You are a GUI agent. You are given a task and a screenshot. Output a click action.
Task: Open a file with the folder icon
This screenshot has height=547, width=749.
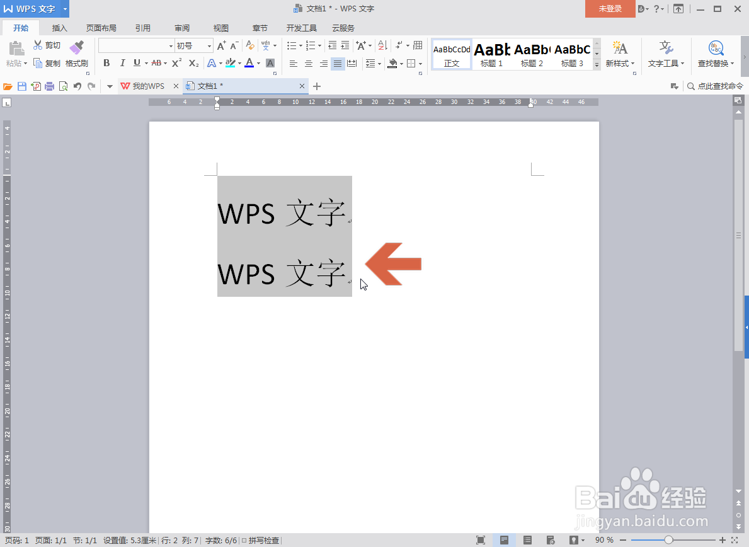coord(8,86)
